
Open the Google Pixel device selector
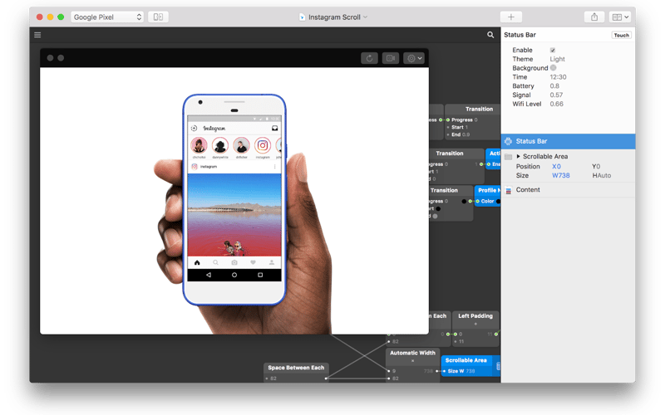(107, 17)
